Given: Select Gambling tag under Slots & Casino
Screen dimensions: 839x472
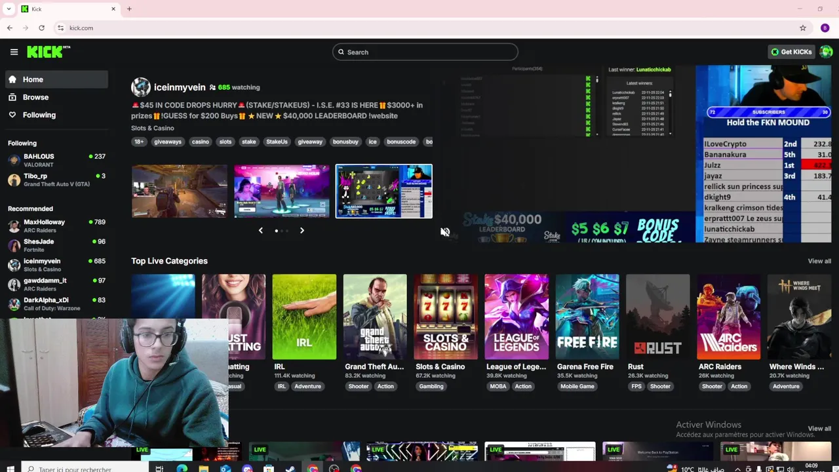Looking at the screenshot, I should 431,386.
